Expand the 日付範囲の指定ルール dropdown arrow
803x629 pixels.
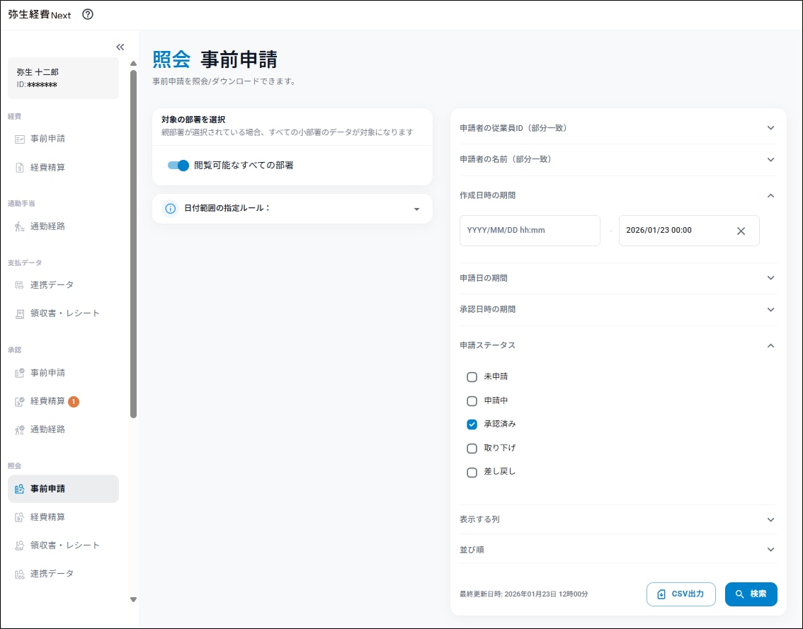[x=416, y=209]
